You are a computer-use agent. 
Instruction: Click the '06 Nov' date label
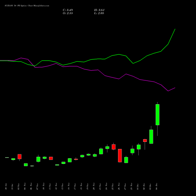(31, 187)
